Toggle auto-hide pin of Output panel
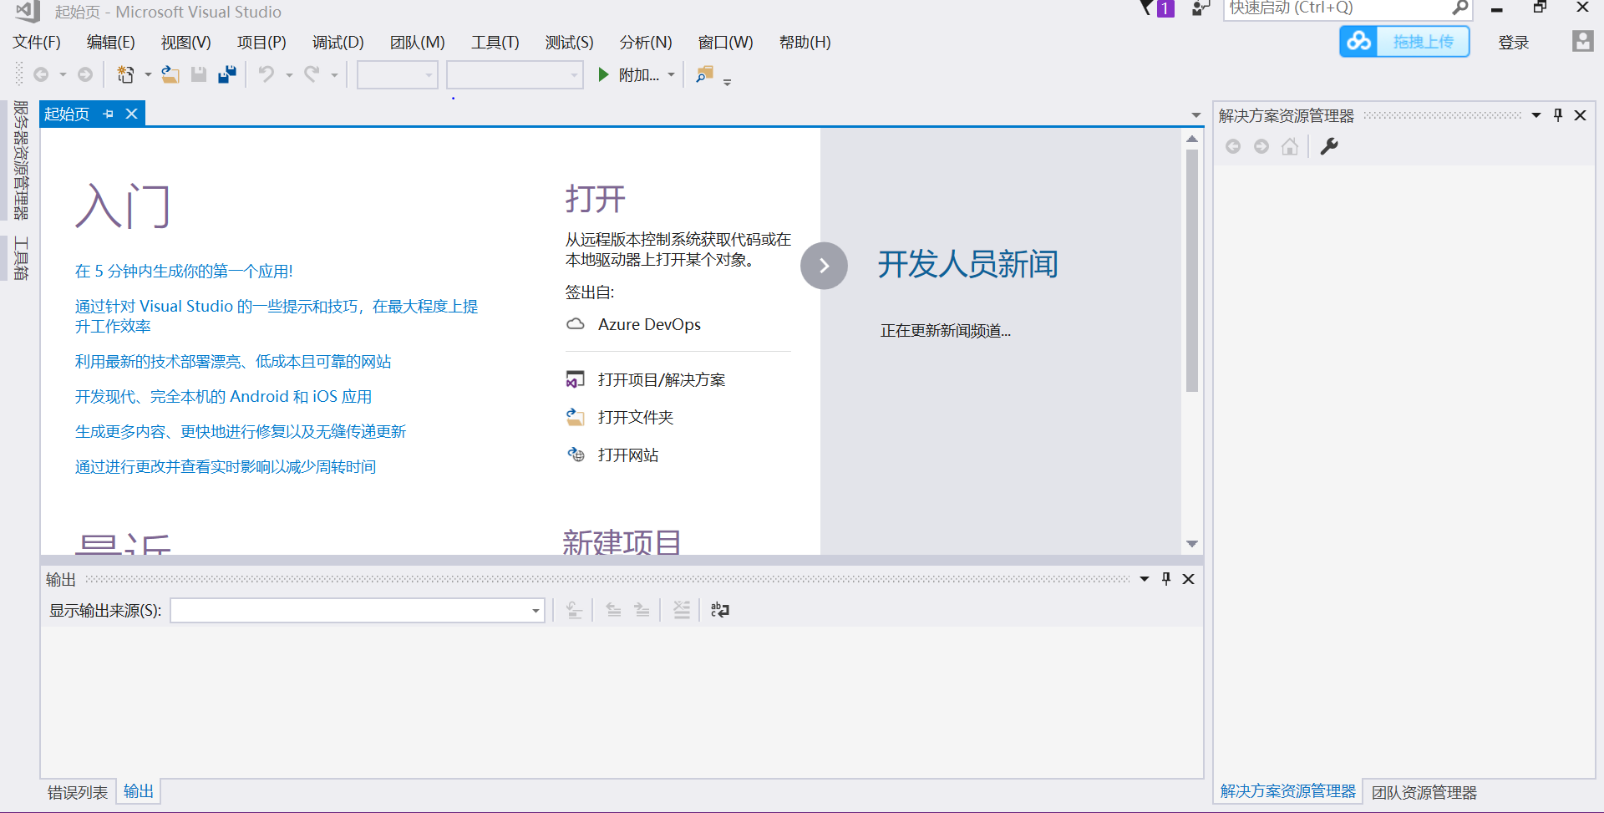 [x=1166, y=579]
